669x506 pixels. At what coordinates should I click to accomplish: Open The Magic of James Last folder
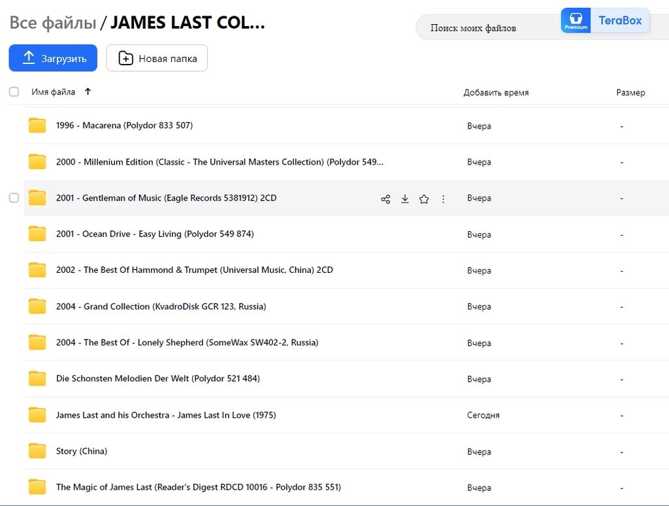coord(199,487)
